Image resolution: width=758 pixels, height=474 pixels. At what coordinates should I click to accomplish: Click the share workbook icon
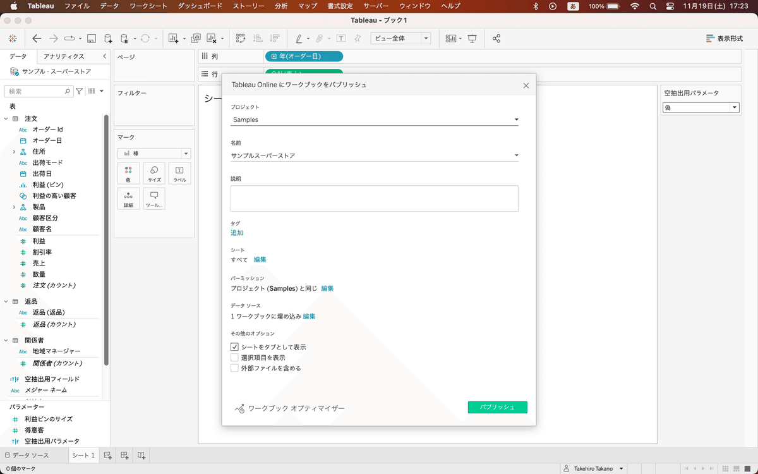click(x=496, y=39)
